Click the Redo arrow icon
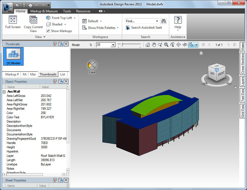The height and width of the screenshot is (190, 247). (x=43, y=5)
